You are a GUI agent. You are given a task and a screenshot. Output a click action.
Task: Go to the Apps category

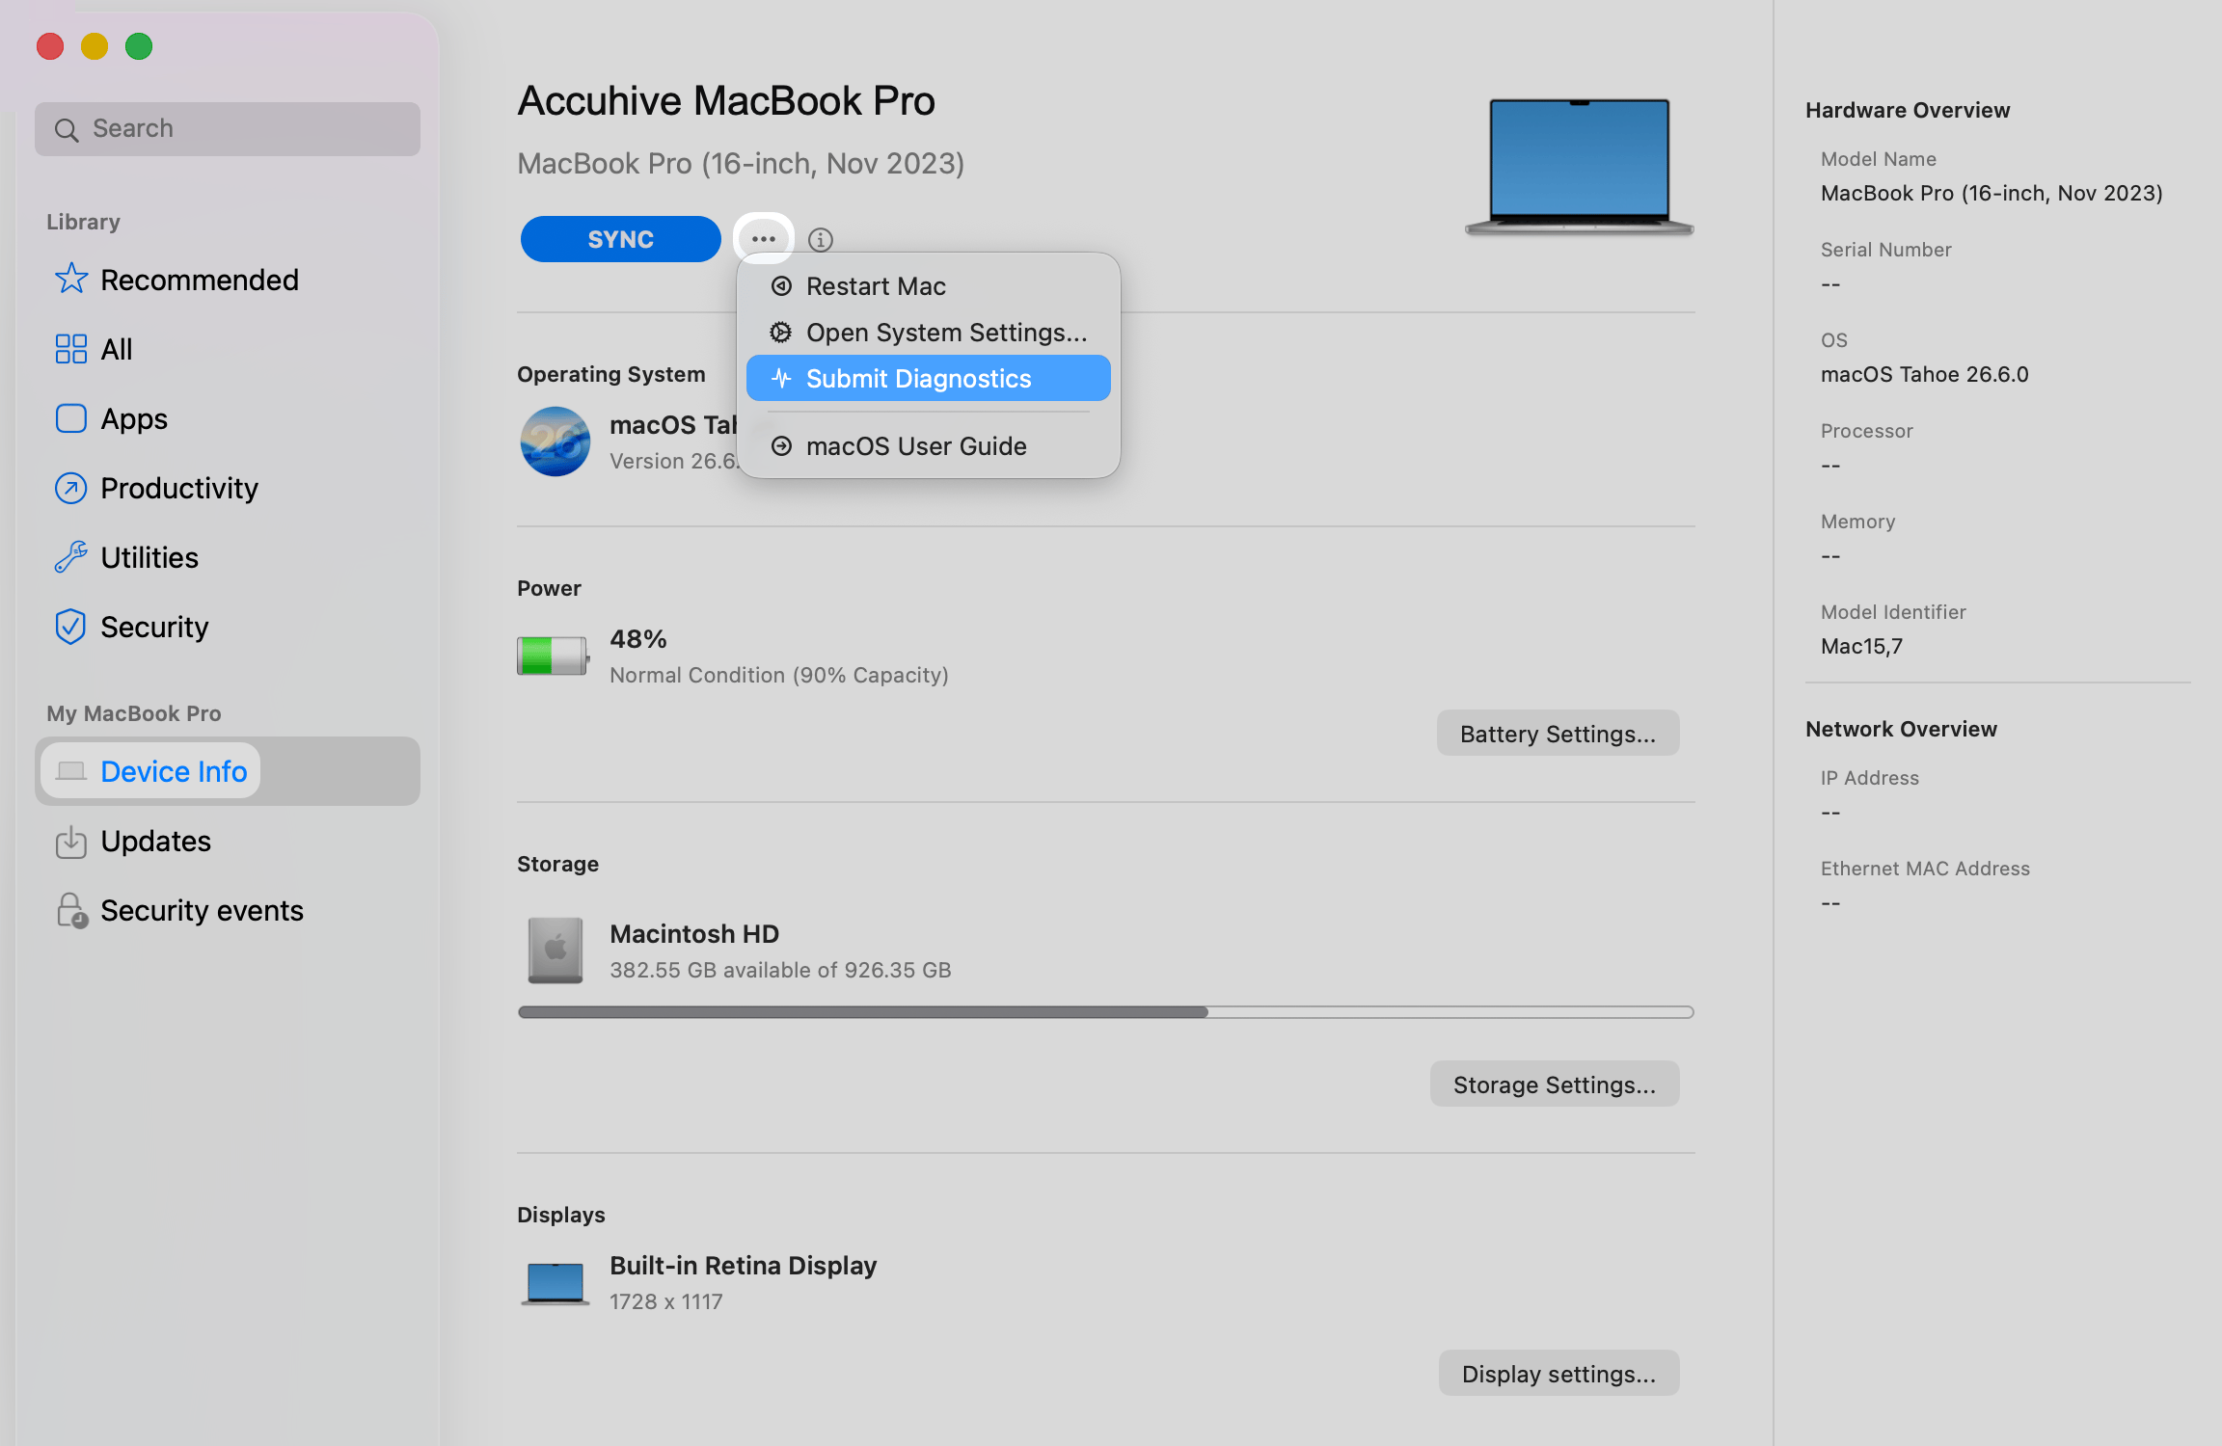[x=228, y=418]
